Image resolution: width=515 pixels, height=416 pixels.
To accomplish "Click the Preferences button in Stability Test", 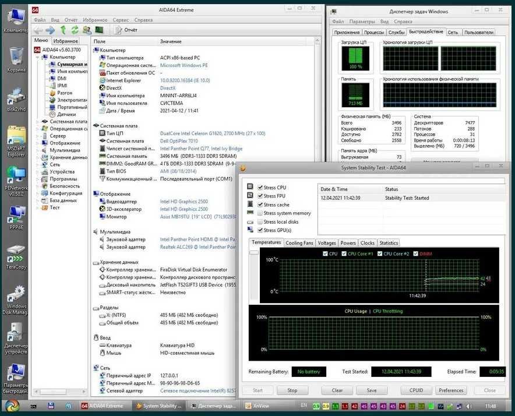I will tap(451, 390).
